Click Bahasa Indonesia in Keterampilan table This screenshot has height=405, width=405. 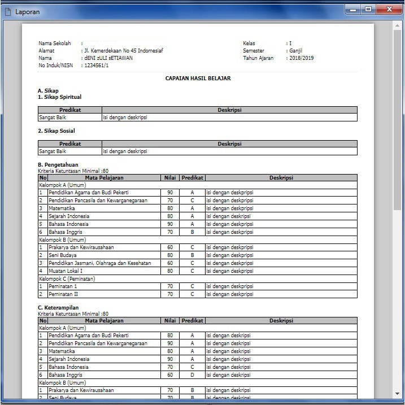tap(68, 367)
